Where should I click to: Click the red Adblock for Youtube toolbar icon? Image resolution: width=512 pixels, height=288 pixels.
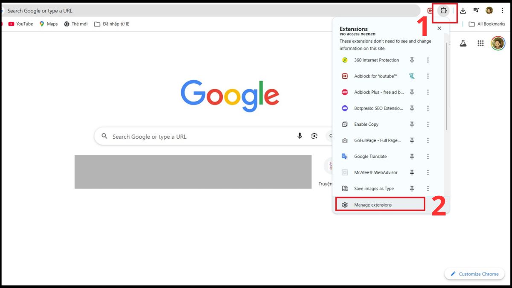430,11
